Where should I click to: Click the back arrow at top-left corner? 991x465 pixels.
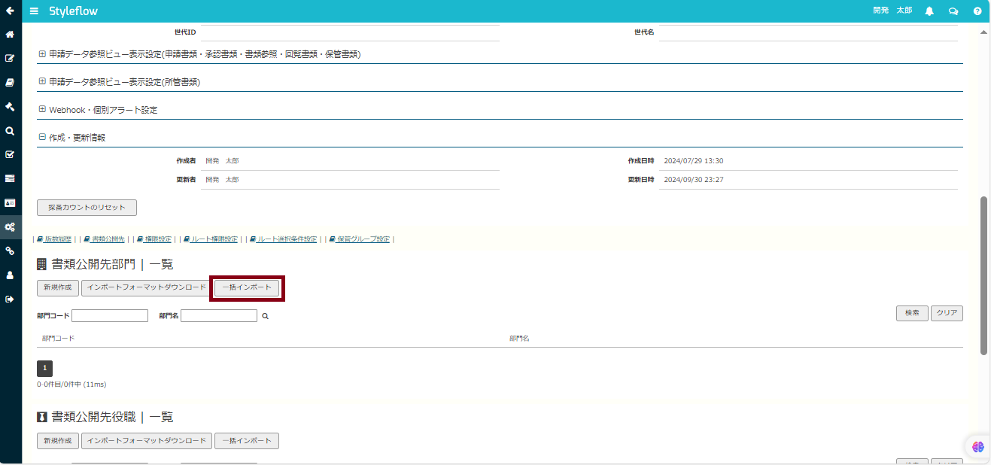[x=11, y=11]
